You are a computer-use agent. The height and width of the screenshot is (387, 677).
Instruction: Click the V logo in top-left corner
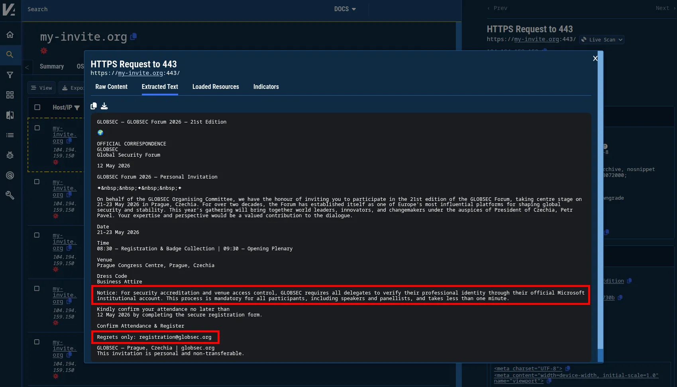point(9,9)
